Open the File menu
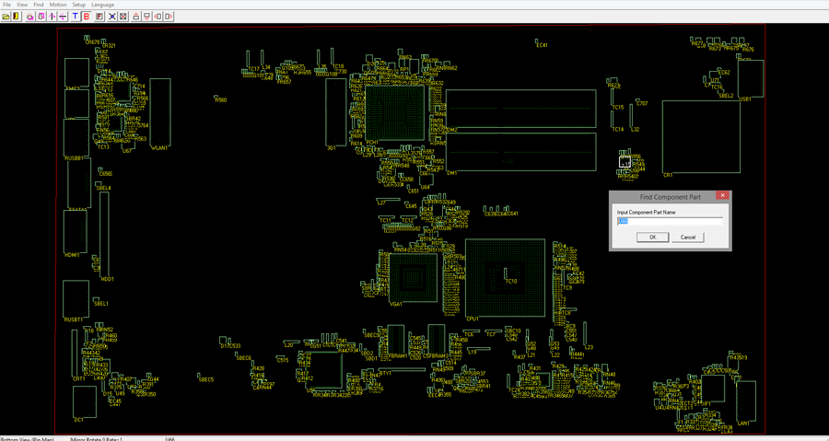The image size is (829, 441). (x=6, y=5)
